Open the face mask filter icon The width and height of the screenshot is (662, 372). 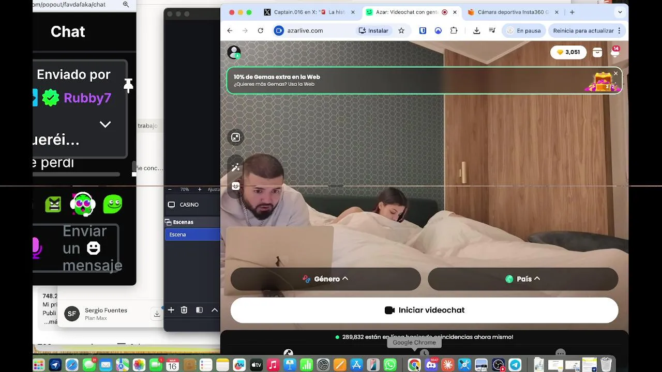(x=235, y=187)
